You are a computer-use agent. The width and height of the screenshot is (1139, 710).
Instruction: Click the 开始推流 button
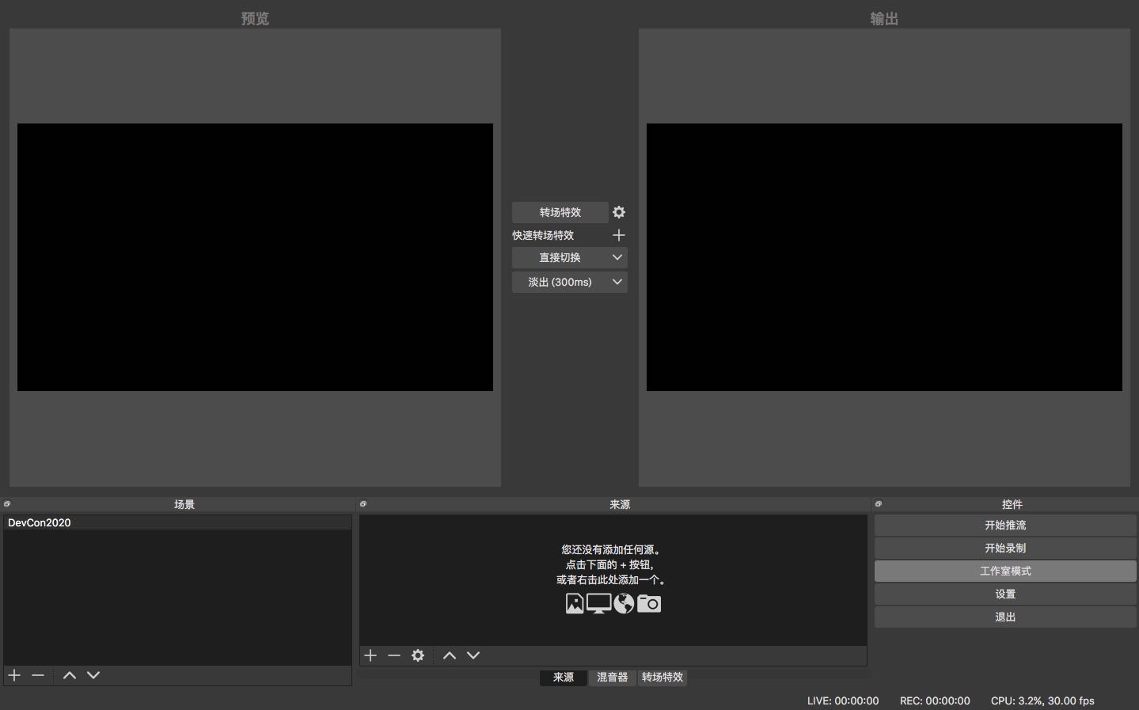pos(1005,525)
